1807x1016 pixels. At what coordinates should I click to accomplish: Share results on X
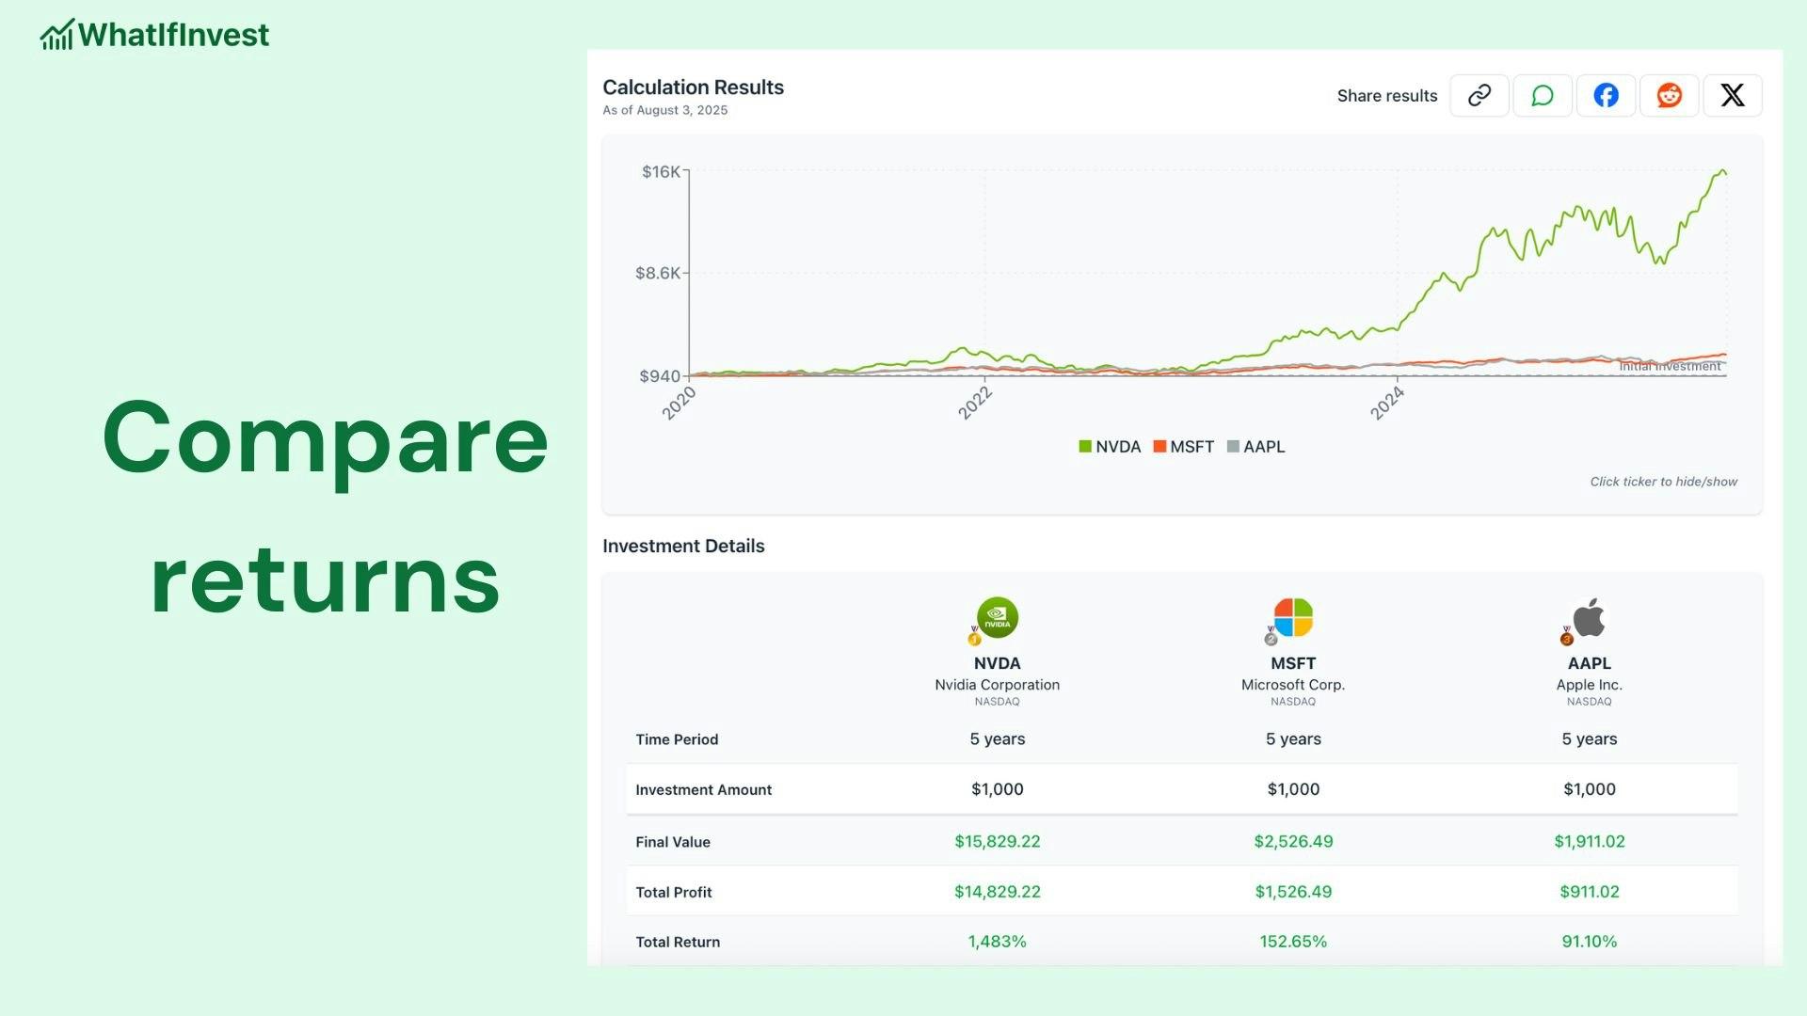coord(1733,95)
